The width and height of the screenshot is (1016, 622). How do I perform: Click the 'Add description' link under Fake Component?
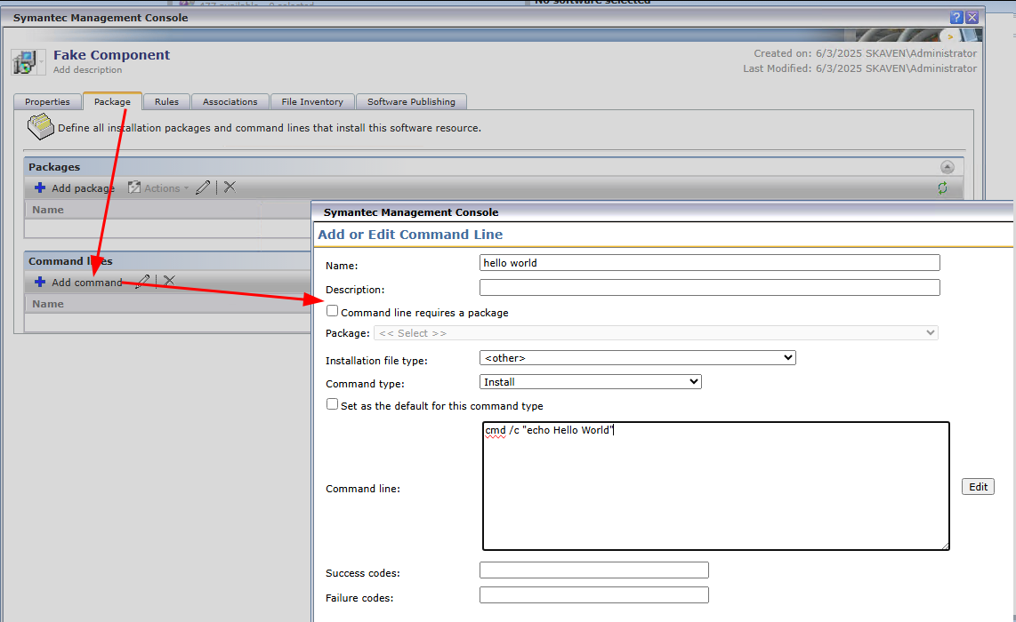click(87, 70)
